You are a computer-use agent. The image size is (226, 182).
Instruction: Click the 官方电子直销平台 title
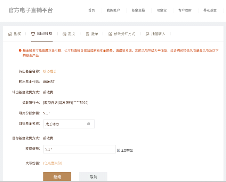31,10
